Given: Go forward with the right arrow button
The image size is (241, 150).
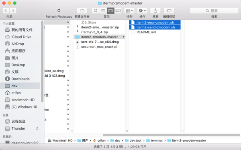Looking at the screenshot, I should (13, 10).
